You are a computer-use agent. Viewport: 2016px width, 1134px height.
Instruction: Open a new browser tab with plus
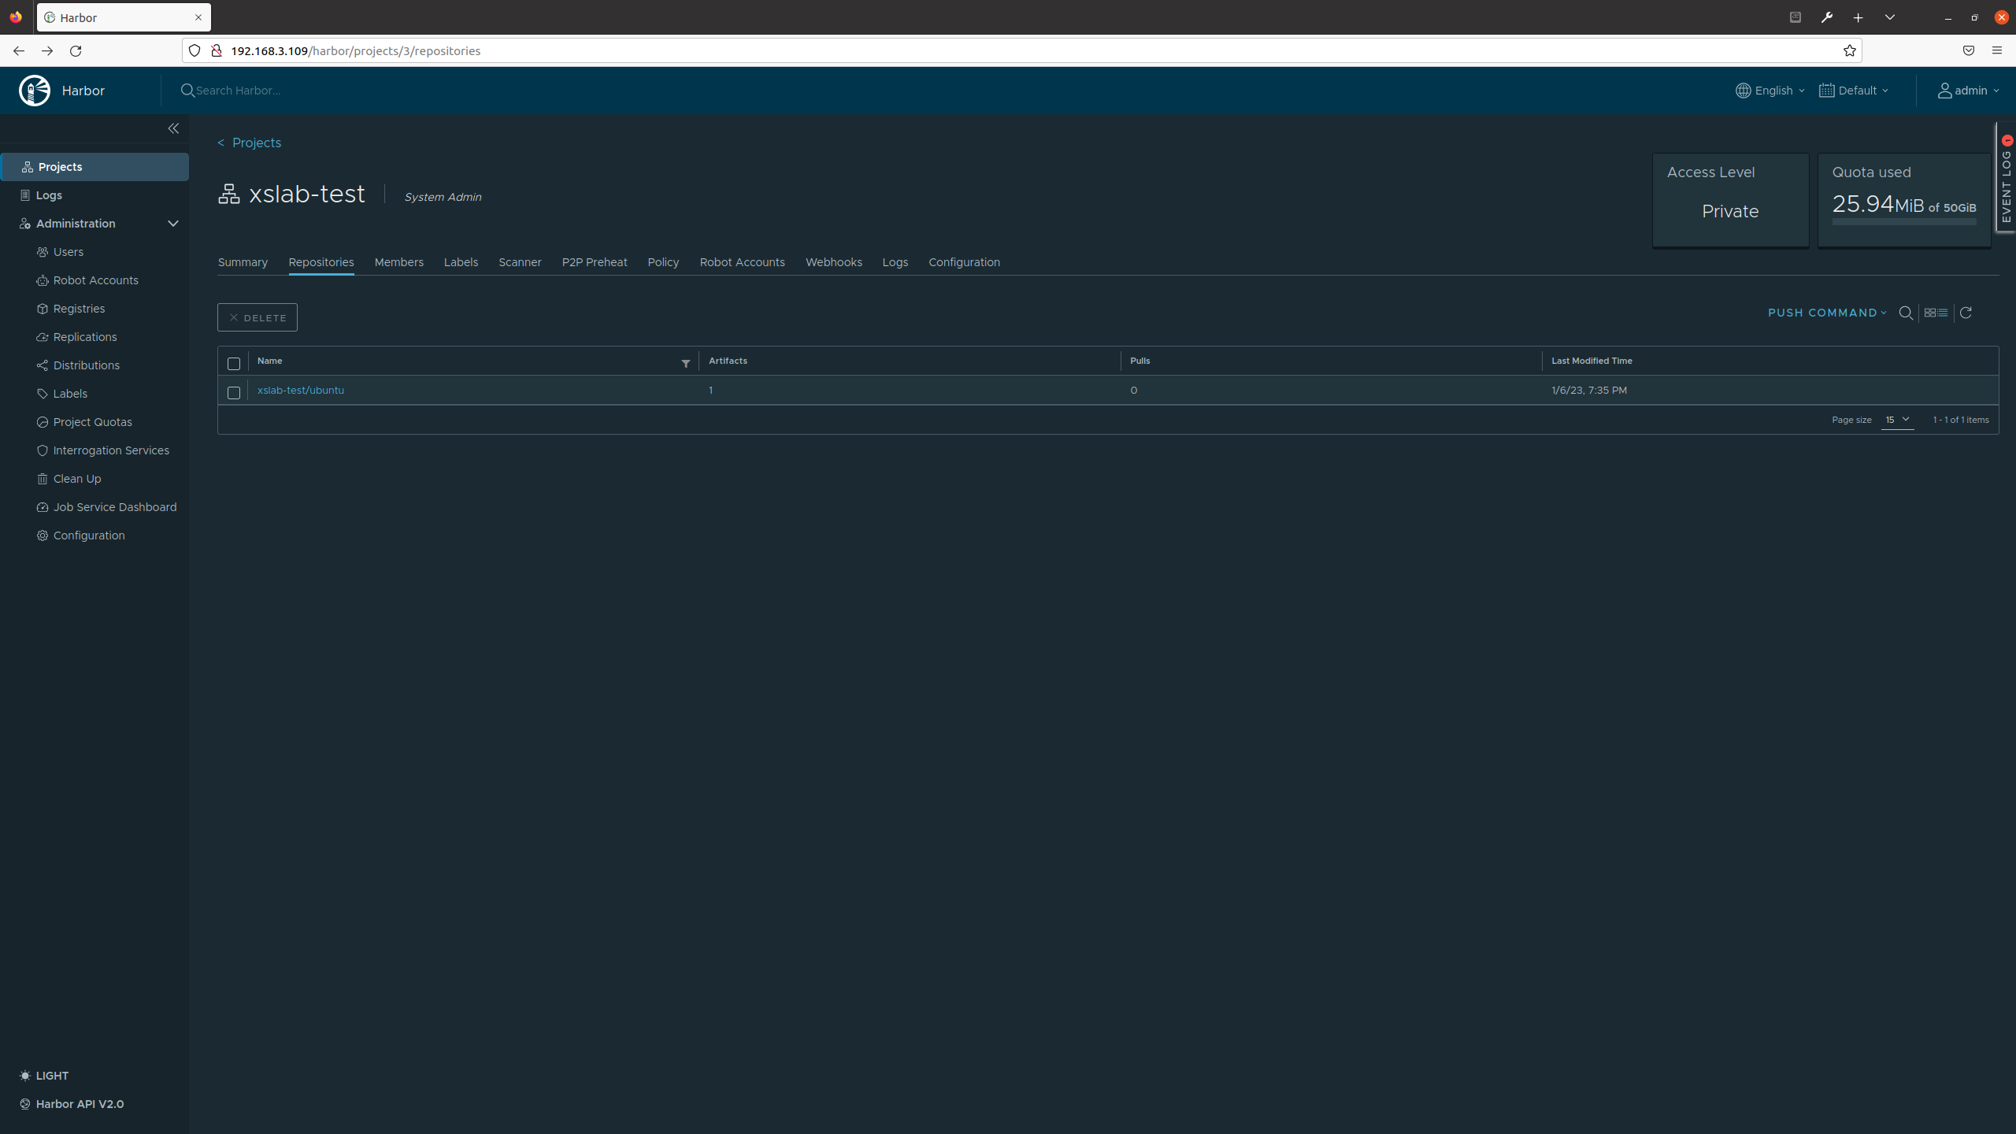coord(1858,17)
